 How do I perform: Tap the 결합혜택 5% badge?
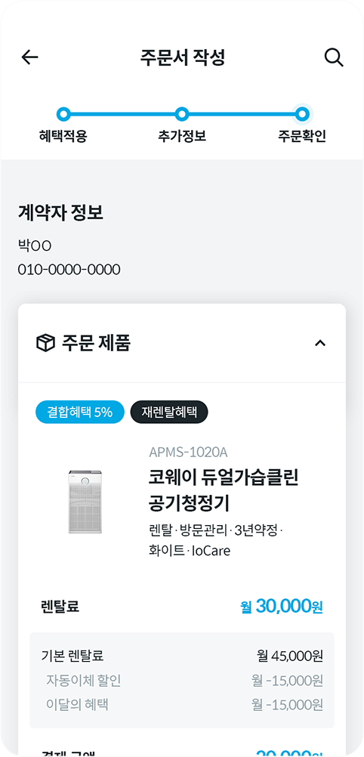[80, 412]
